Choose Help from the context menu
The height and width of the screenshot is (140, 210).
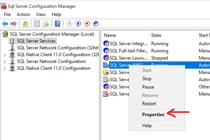click(147, 125)
